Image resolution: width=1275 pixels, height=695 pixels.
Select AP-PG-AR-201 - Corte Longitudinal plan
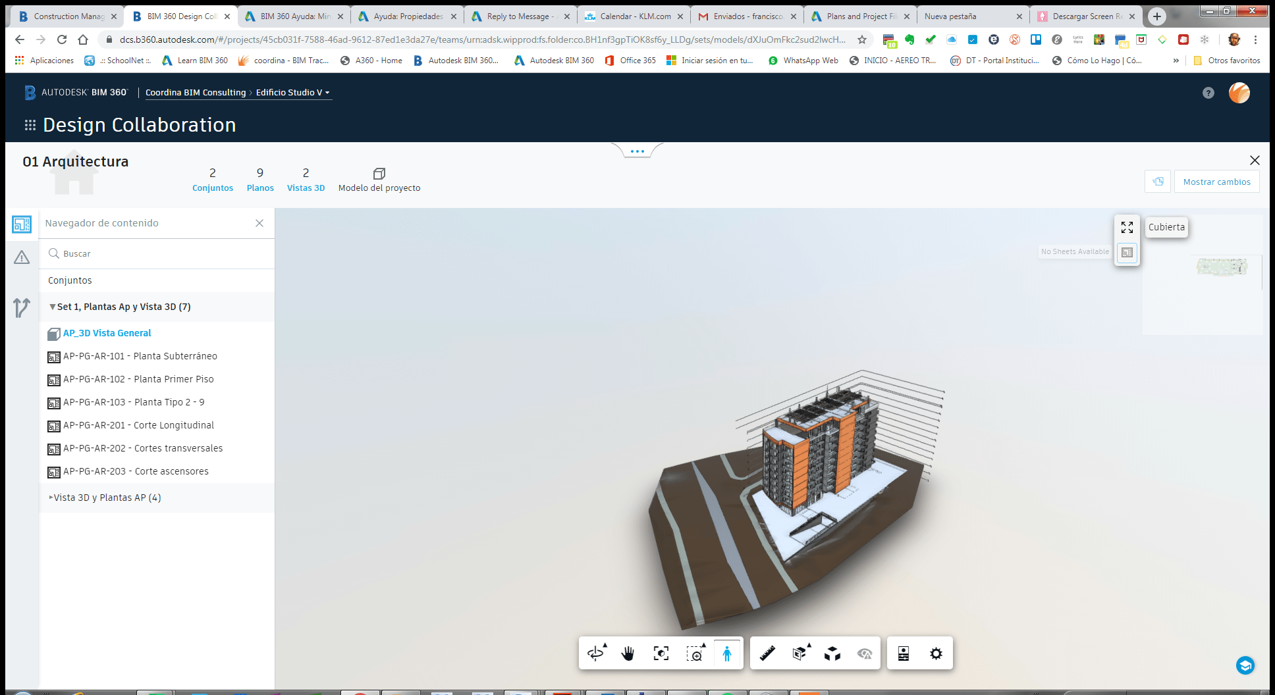point(139,425)
